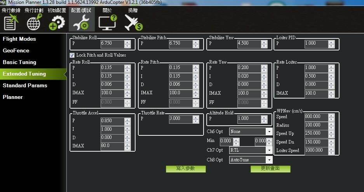Click the Ch6 Min spinner arrows

coord(236,142)
